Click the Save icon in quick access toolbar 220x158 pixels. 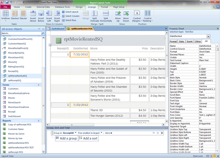(7, 2)
